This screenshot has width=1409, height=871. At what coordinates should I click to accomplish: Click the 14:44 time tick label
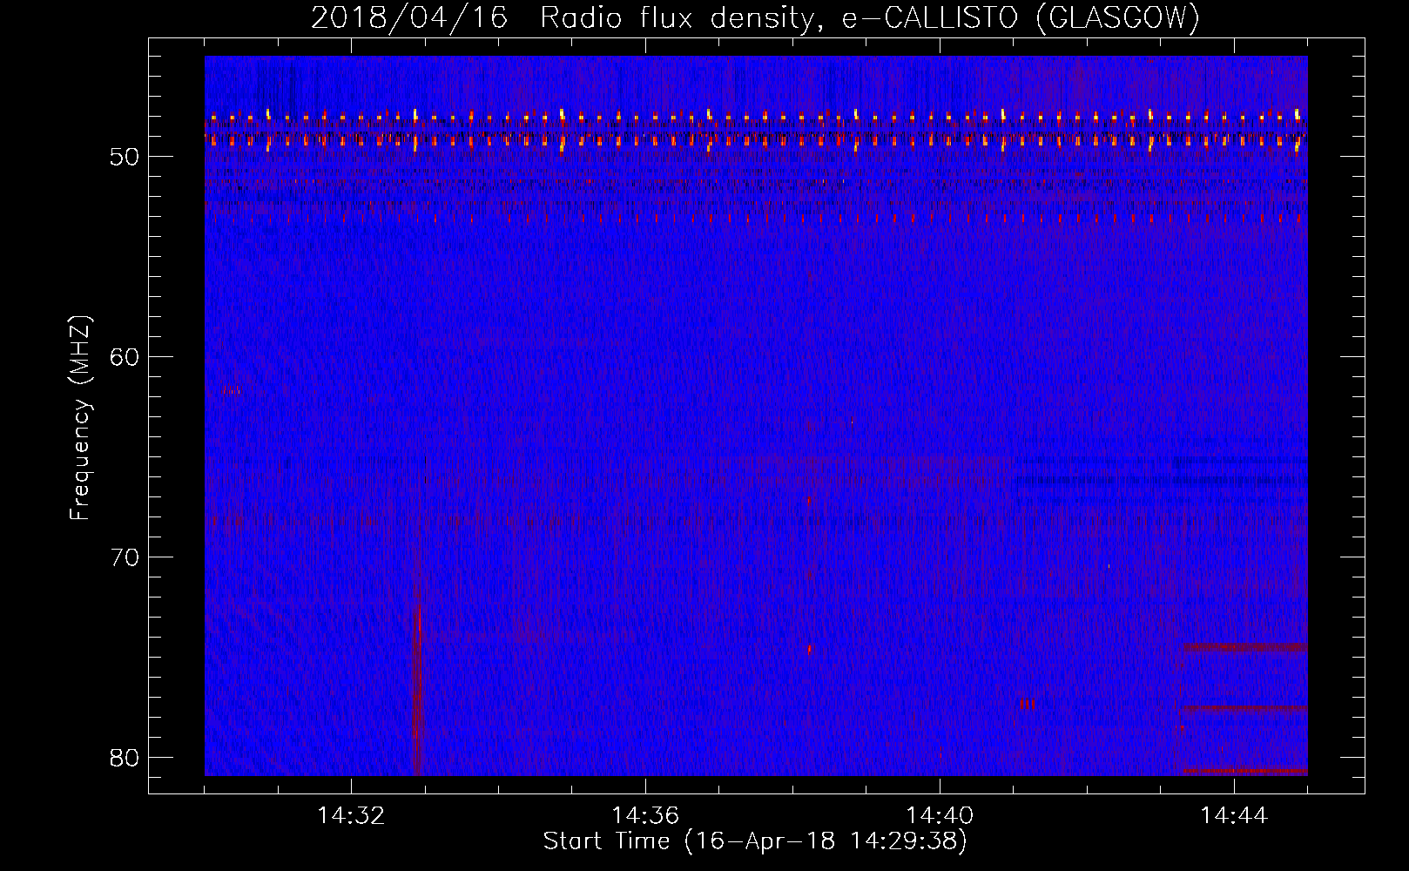pos(1234,816)
